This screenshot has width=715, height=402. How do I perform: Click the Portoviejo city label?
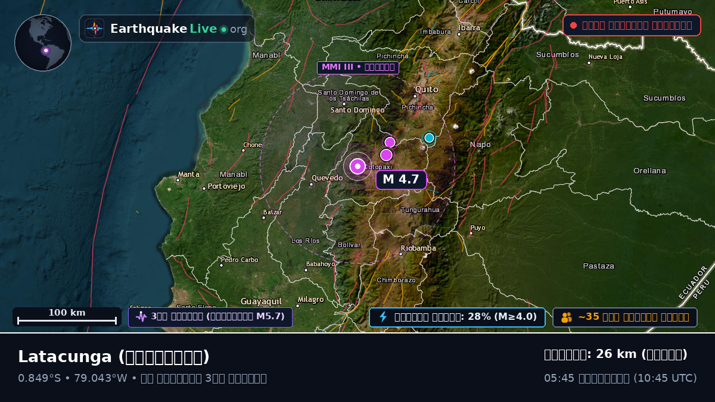click(x=226, y=186)
